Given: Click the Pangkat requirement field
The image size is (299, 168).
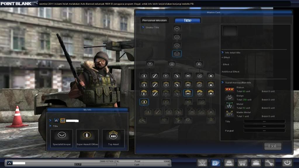Looking at the screenshot, I should coord(265,131).
